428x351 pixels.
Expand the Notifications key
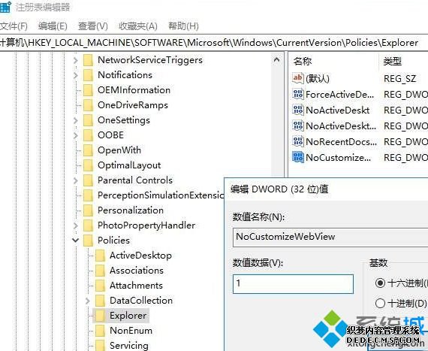(76, 75)
